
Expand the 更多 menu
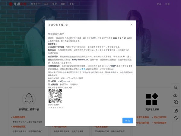(71, 4)
